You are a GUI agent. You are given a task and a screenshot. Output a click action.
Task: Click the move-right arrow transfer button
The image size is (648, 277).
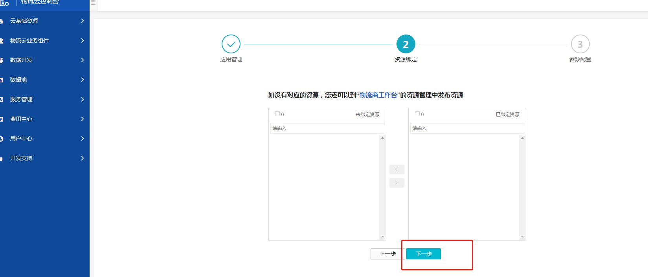click(397, 183)
